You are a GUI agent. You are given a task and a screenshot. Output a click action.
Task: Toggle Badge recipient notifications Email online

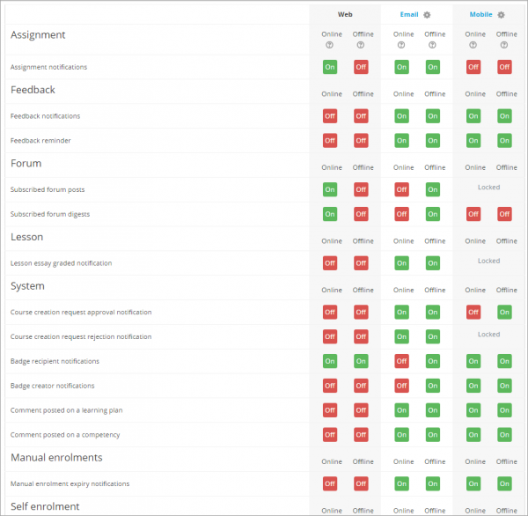(x=402, y=361)
